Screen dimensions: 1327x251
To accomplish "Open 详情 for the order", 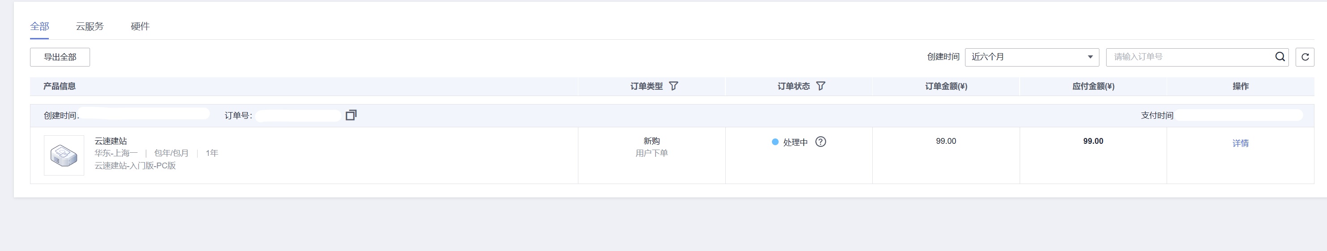I will (1240, 143).
